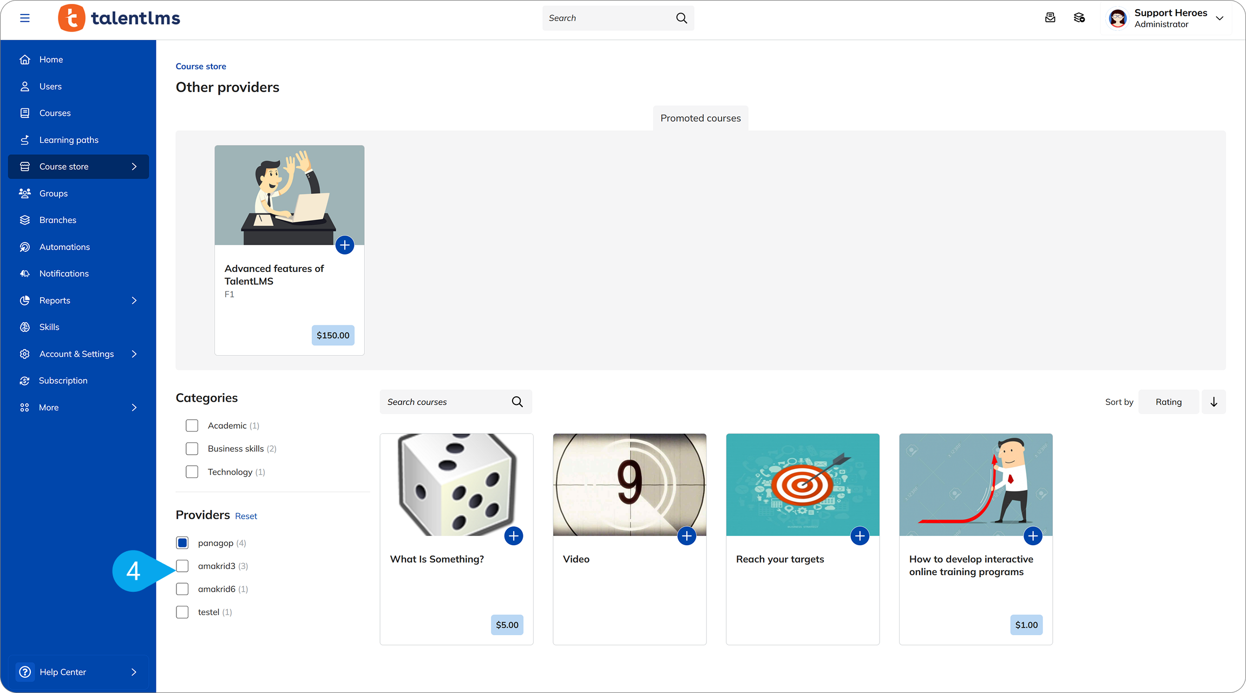Switch to the Promoted courses tab
1246x693 pixels.
point(700,118)
